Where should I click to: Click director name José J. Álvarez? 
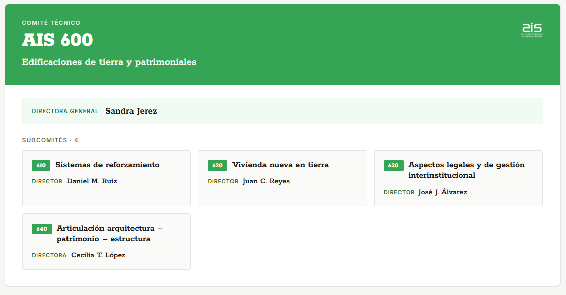point(443,192)
